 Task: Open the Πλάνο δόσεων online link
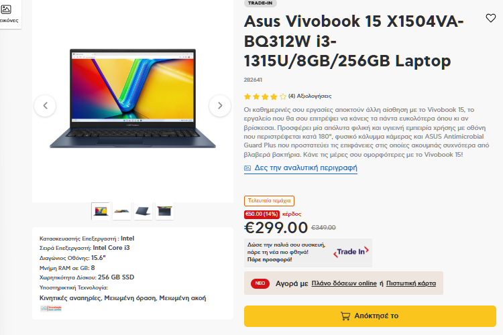tap(344, 283)
